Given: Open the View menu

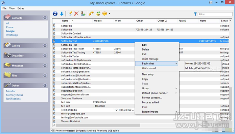Looking at the screenshot, I should [12, 8].
